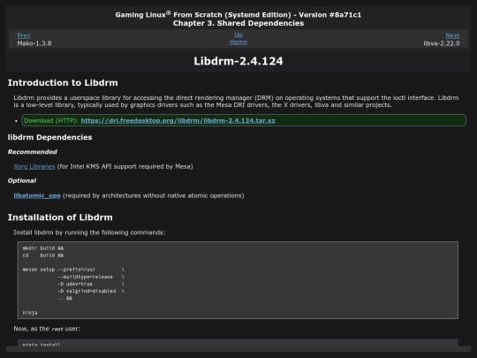Viewport: 477px width, 358px height.
Task: Open the Up navigation link
Action: 238,34
